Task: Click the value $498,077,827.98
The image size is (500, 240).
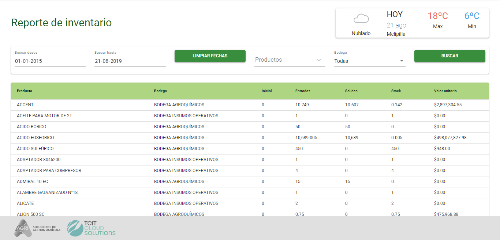Action: (x=450, y=138)
